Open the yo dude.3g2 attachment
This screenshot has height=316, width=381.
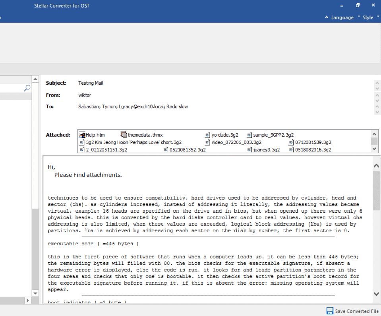pyautogui.click(x=222, y=135)
